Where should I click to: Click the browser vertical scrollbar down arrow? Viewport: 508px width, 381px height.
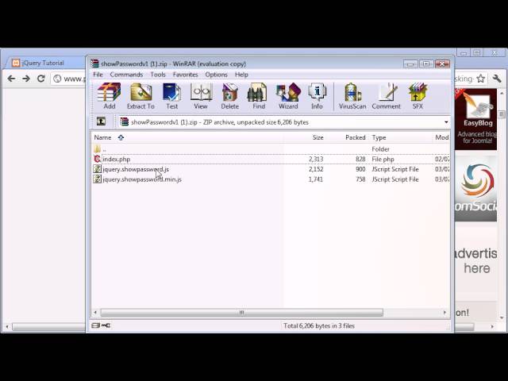pyautogui.click(x=502, y=317)
